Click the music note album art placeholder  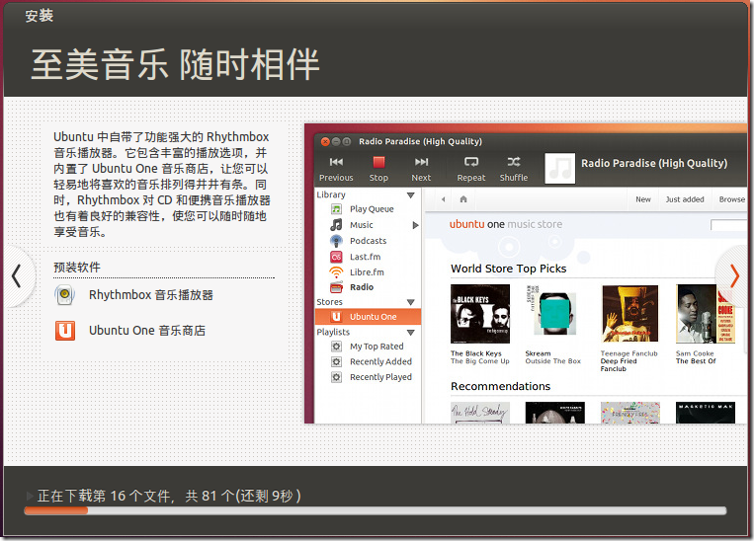pyautogui.click(x=559, y=169)
